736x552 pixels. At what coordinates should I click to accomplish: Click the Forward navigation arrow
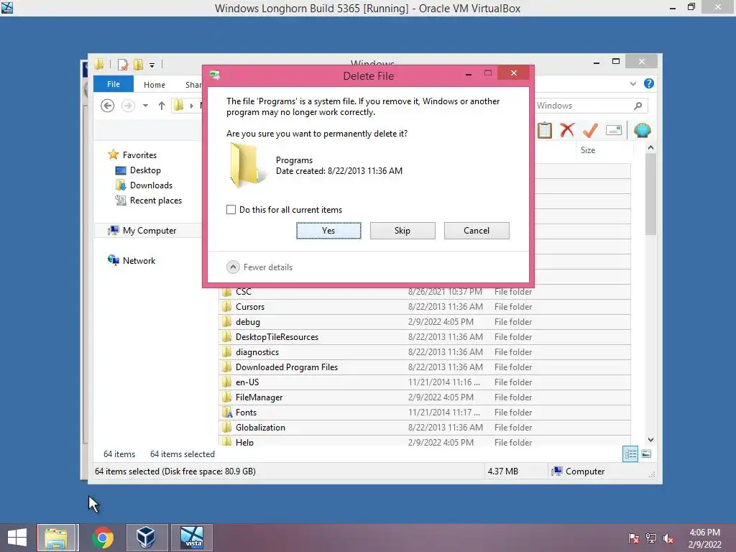coord(128,106)
